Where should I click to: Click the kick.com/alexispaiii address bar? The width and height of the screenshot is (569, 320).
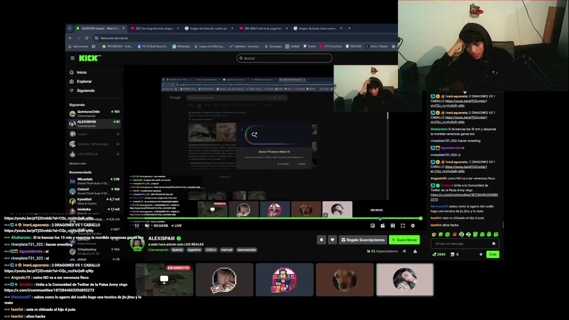coord(244,38)
